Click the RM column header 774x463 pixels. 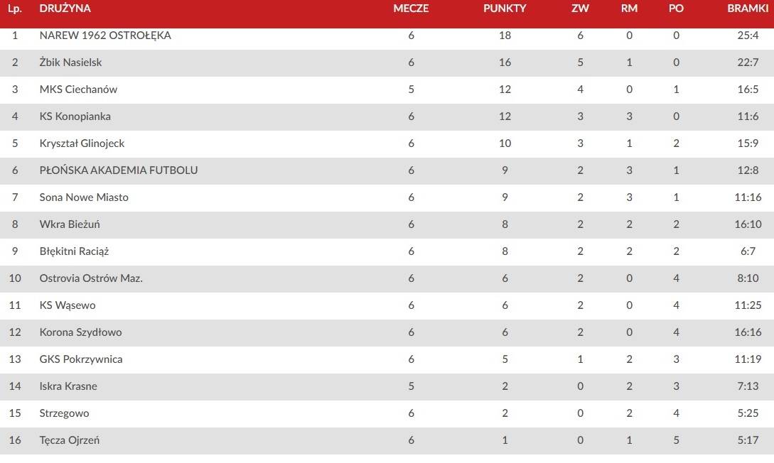(629, 9)
